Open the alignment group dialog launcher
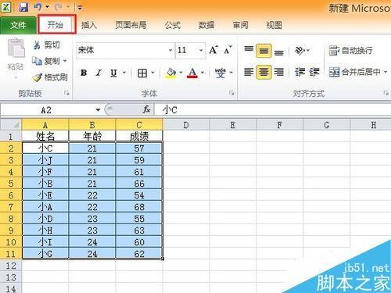The height and width of the screenshot is (293, 391). [x=386, y=93]
